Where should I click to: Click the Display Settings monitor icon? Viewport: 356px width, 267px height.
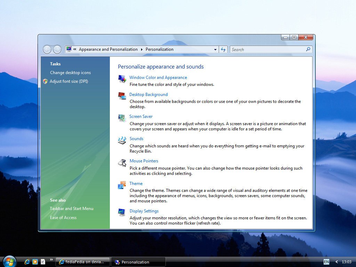122,212
